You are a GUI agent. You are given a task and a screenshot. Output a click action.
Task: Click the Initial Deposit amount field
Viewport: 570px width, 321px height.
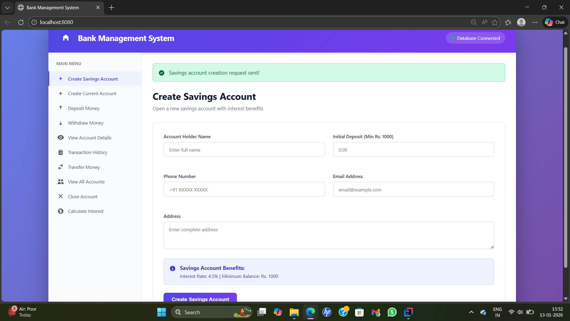click(x=413, y=150)
